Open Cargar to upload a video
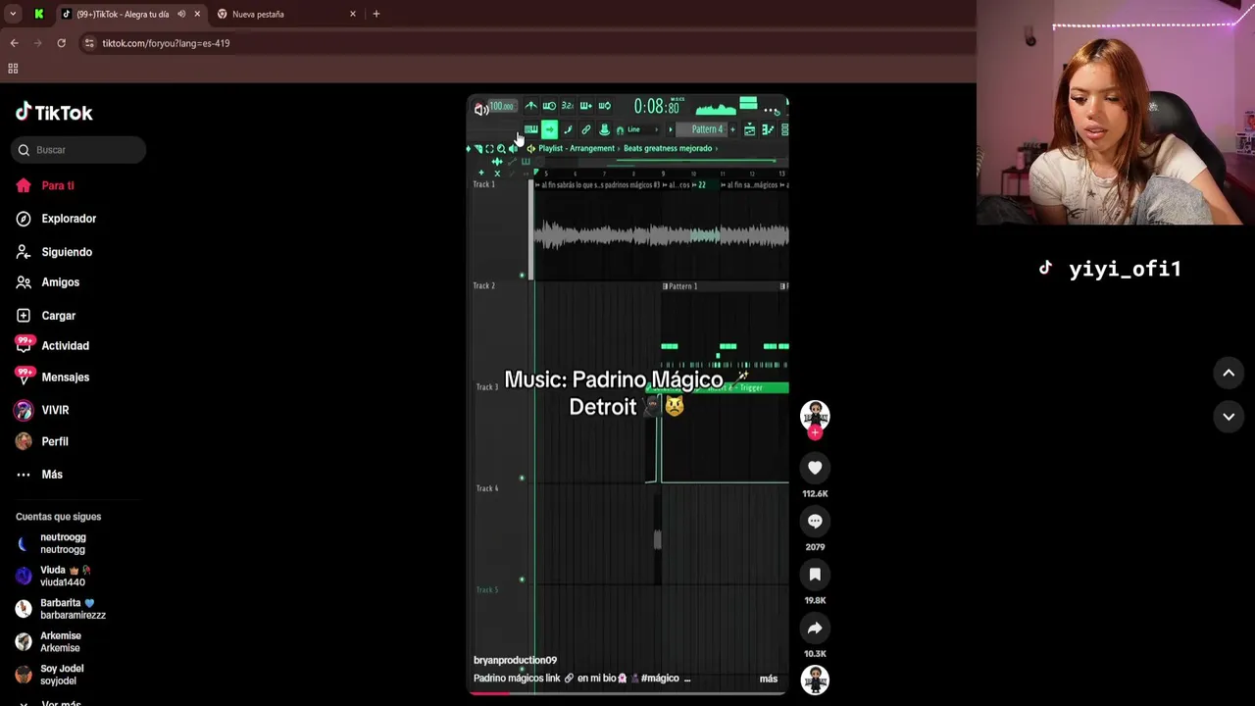Image resolution: width=1255 pixels, height=706 pixels. coord(45,316)
